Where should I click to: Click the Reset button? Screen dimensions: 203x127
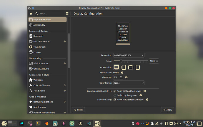78,110
